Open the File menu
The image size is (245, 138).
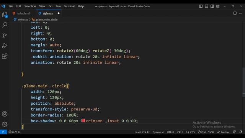pos(11,6)
